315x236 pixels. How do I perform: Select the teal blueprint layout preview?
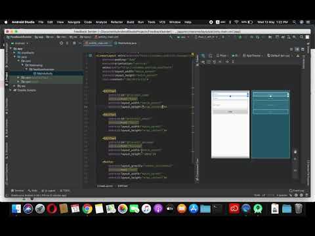[270, 124]
